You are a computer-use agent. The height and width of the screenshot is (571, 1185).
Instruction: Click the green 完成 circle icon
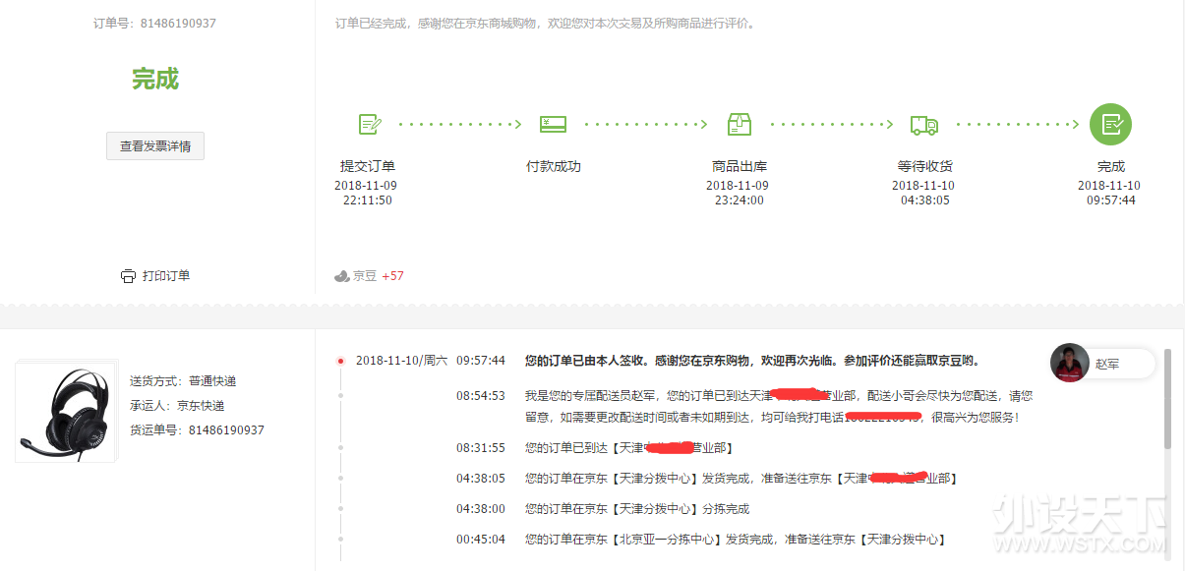(x=1110, y=125)
